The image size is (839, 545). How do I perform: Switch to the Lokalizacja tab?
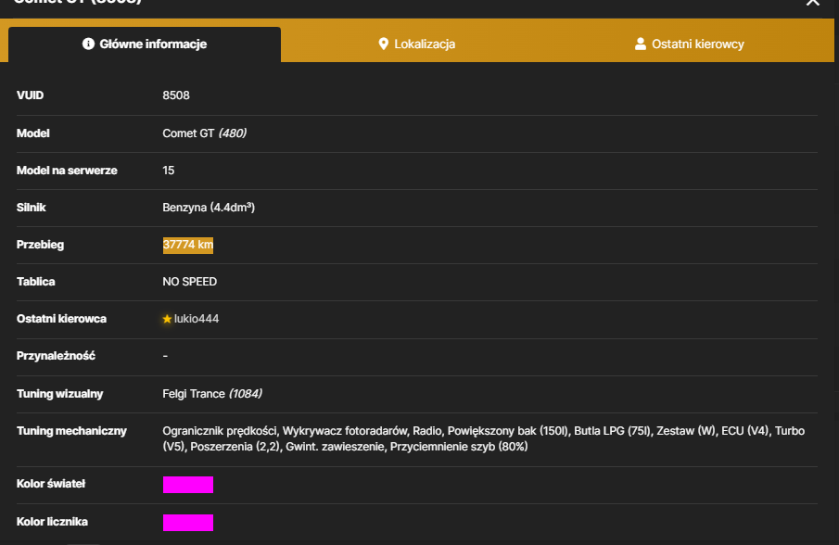(x=417, y=44)
